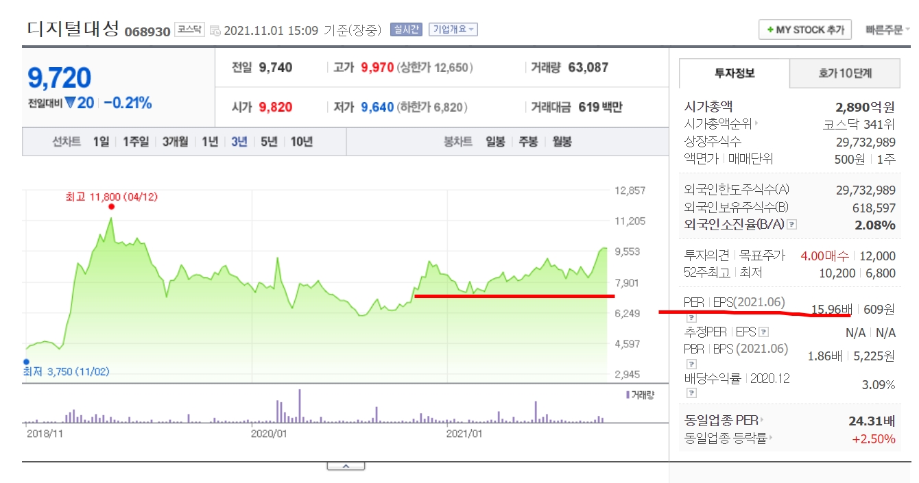This screenshot has width=919, height=483.
Task: Click the 시가총액 value 2,890억원
Action: click(866, 107)
